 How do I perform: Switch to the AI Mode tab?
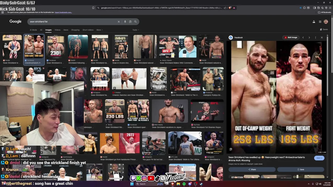(x=33, y=30)
